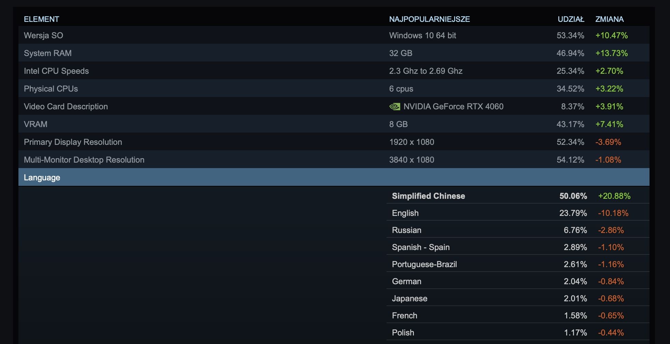This screenshot has width=670, height=344.
Task: Click the UDZIAŁ column header
Action: 571,19
